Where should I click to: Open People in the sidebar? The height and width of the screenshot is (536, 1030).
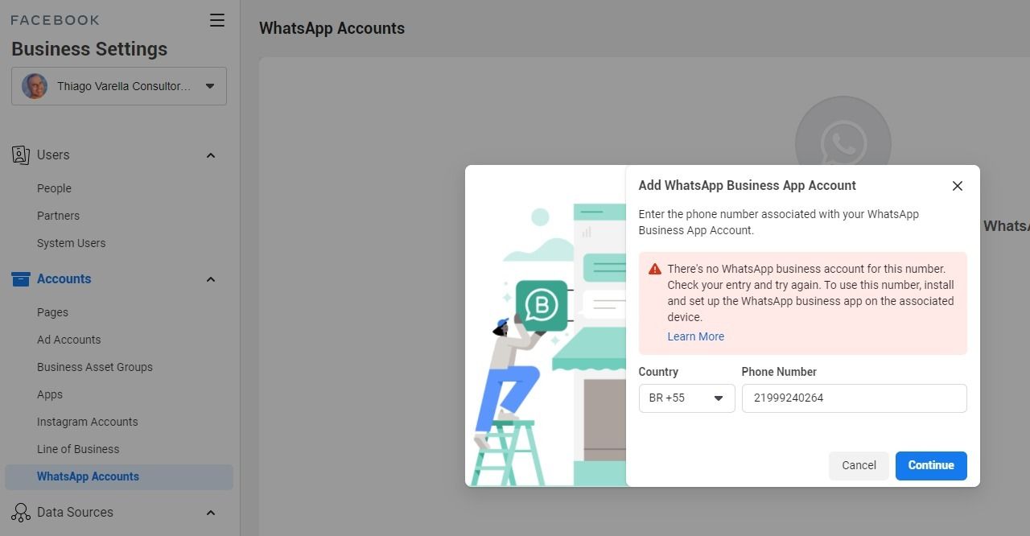(54, 188)
